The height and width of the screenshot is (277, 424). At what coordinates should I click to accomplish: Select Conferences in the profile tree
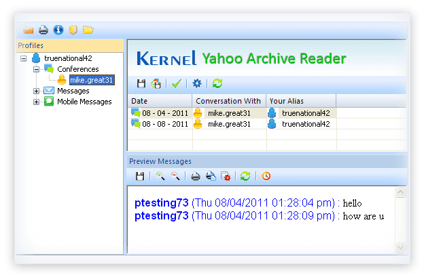(78, 69)
